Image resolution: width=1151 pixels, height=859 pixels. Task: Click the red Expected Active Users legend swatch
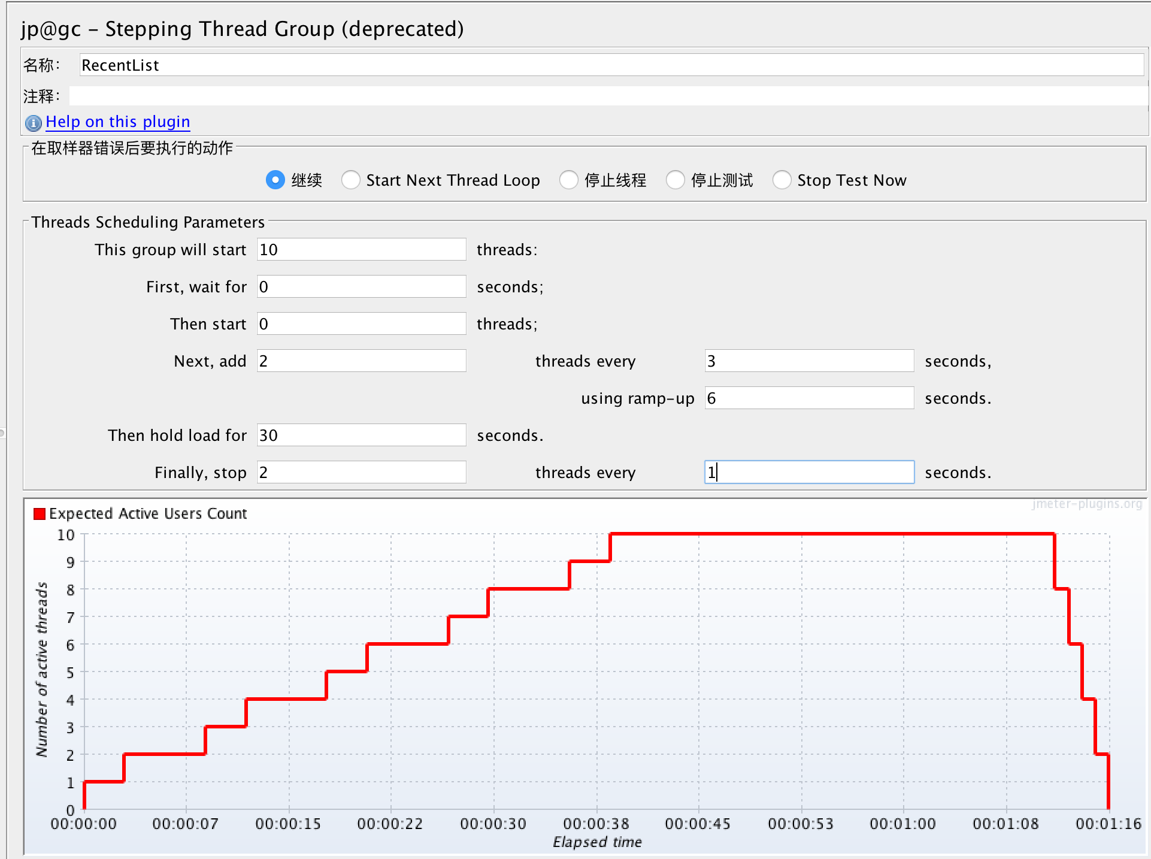(40, 513)
